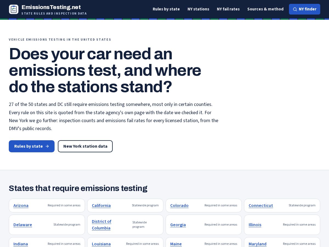Open the Indiana state link
Image resolution: width=329 pixels, height=247 pixels.
21,244
